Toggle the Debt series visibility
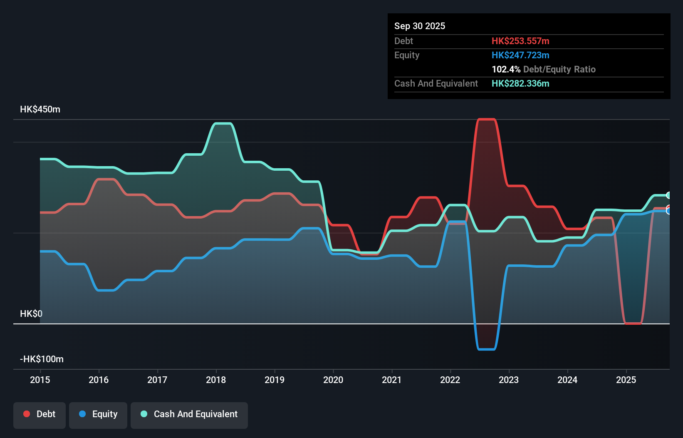 pos(39,414)
